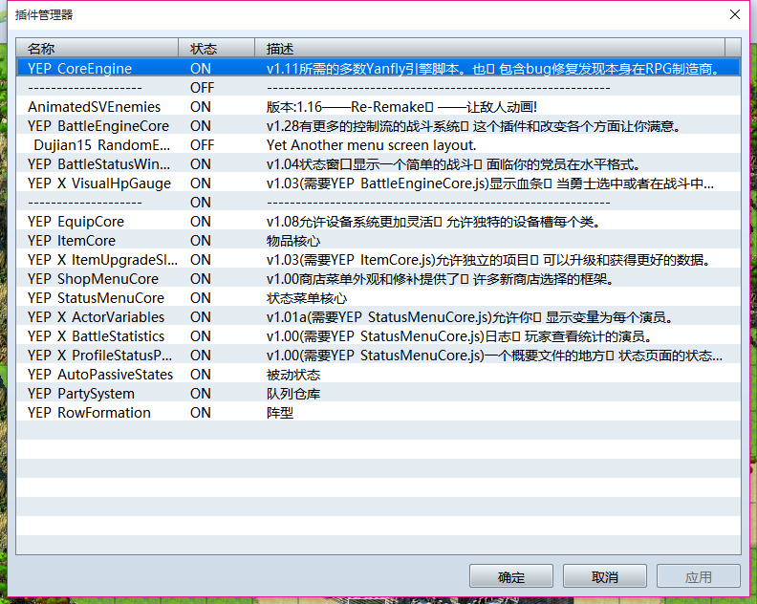Screen dimensions: 757x604
Task: Click the 'Yet Another menu screen layout.' description
Action: [371, 145]
